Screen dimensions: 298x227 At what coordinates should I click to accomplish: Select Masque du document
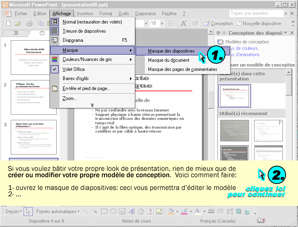click(x=169, y=60)
